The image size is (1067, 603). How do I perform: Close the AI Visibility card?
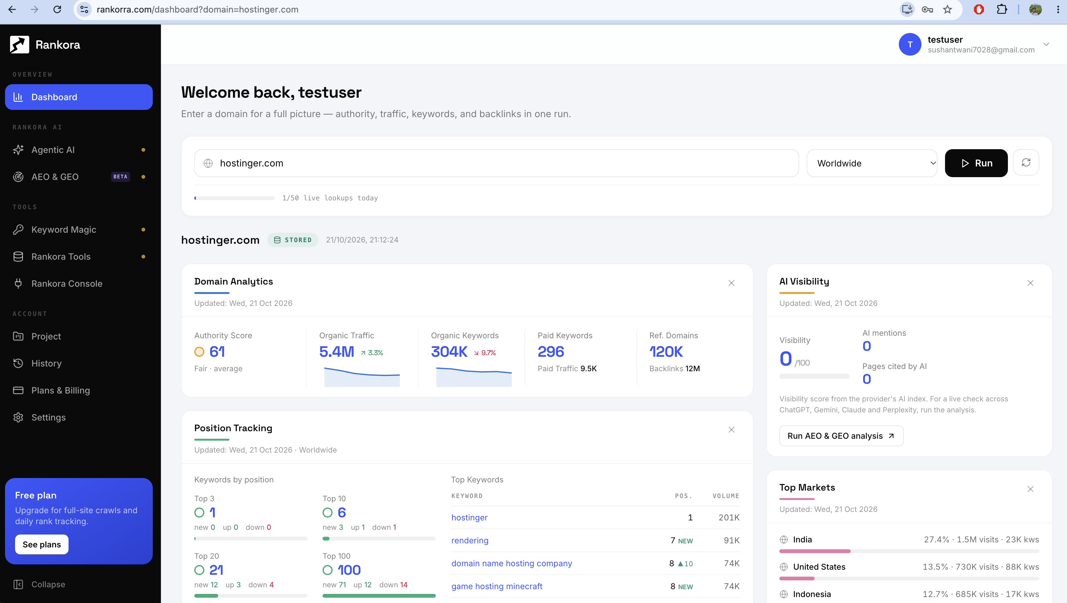(x=1030, y=283)
